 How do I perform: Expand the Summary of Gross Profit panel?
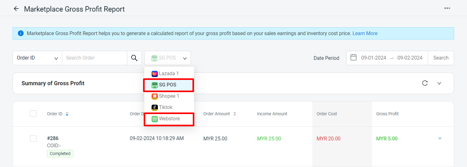click(439, 83)
